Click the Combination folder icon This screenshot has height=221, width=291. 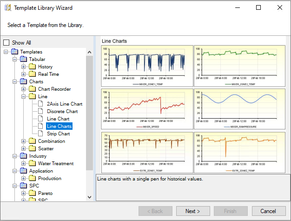[32, 141]
